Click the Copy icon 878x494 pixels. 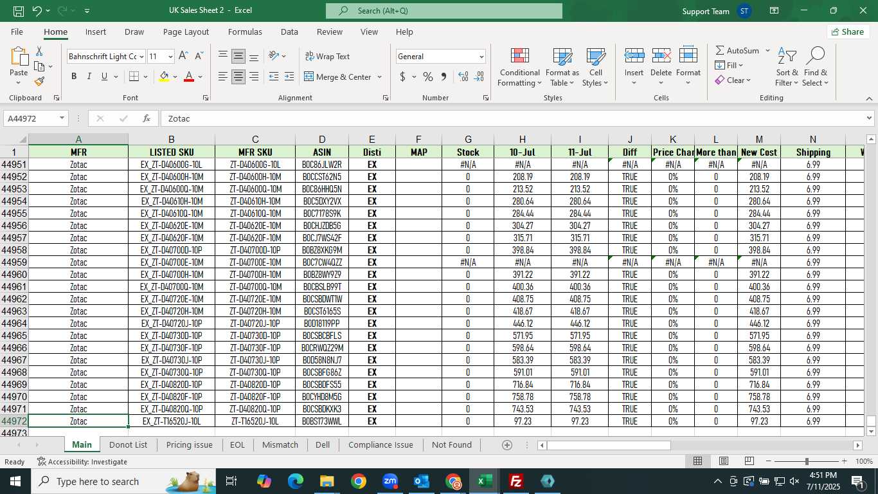coord(39,66)
